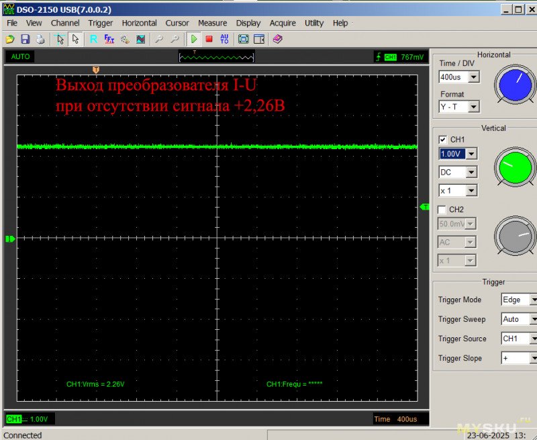
Task: Click the green CH1 vertical knob
Action: pos(516,168)
